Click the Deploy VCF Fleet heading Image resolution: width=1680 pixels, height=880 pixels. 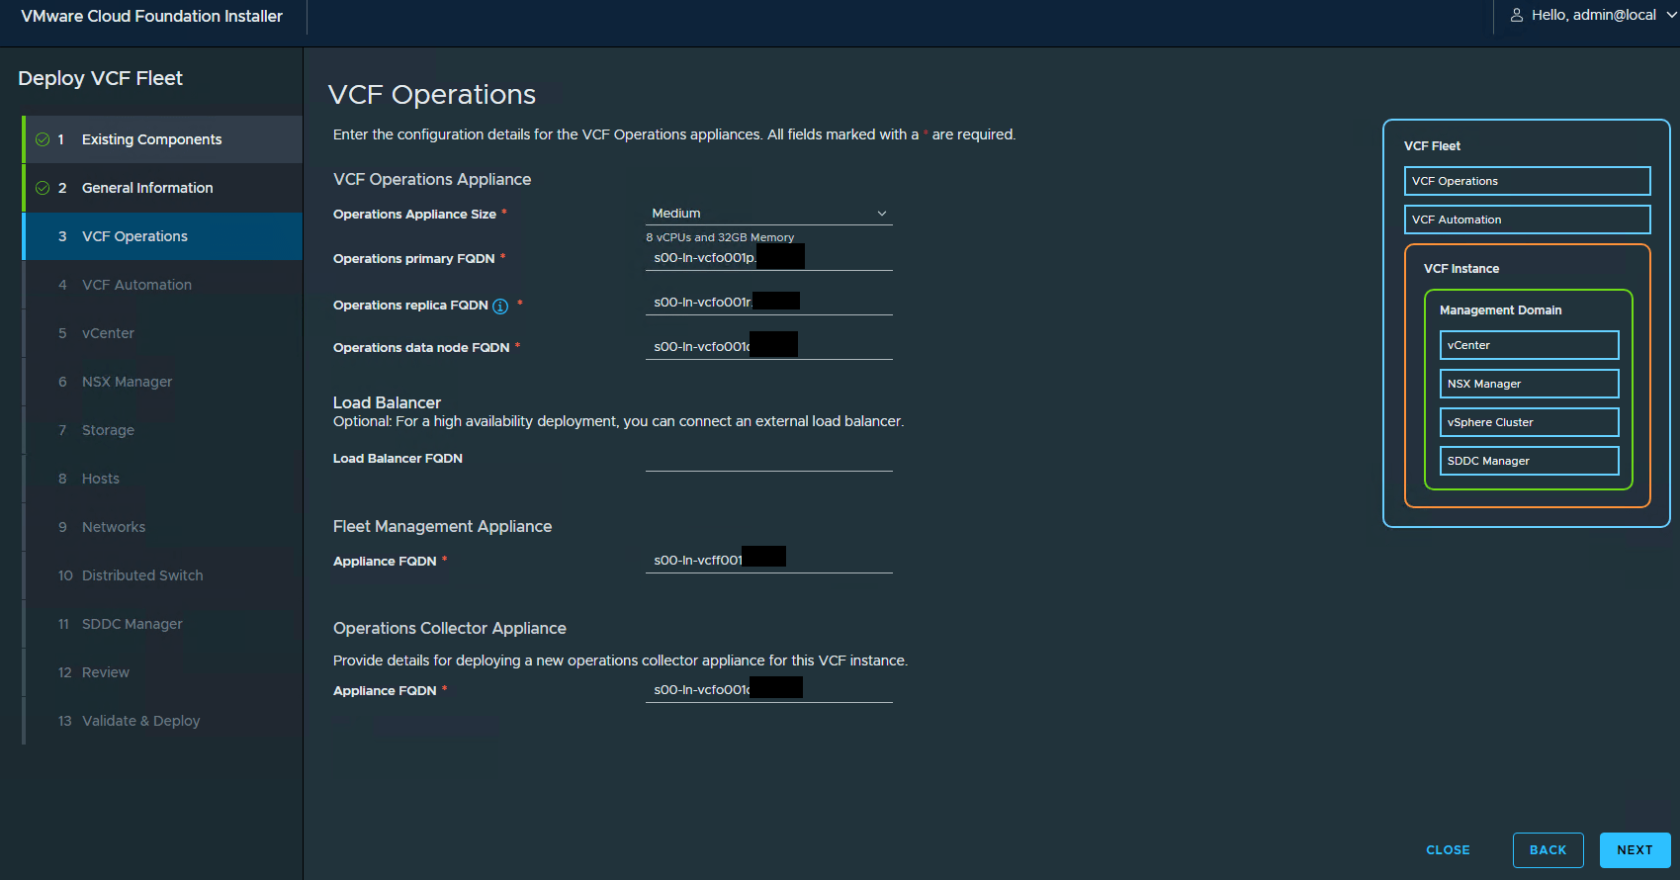coord(100,78)
